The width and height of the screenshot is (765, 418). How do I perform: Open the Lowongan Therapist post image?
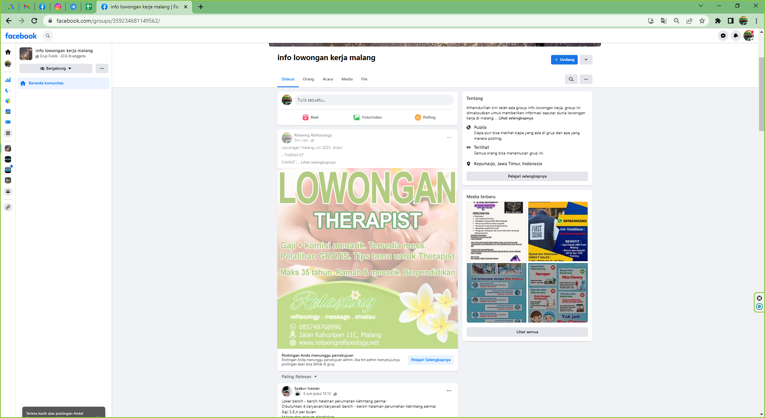[x=367, y=258]
